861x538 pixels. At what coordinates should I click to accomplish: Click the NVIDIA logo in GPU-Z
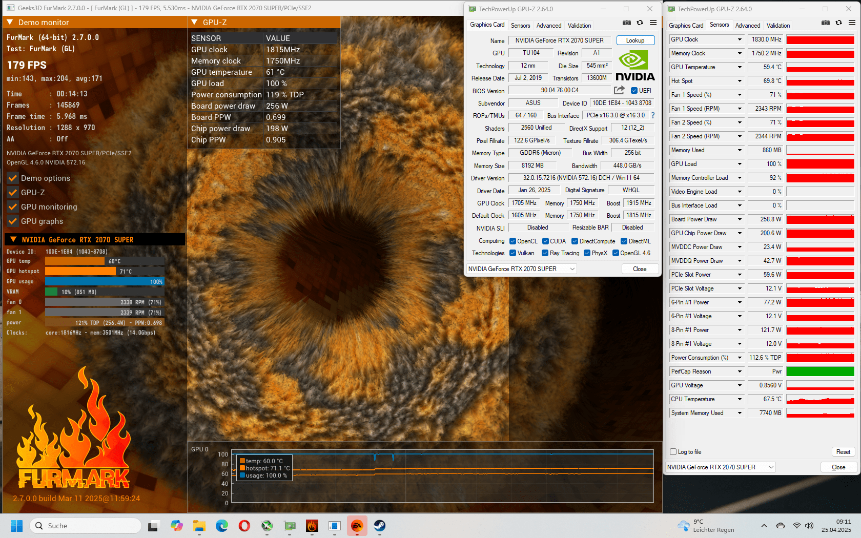[635, 65]
